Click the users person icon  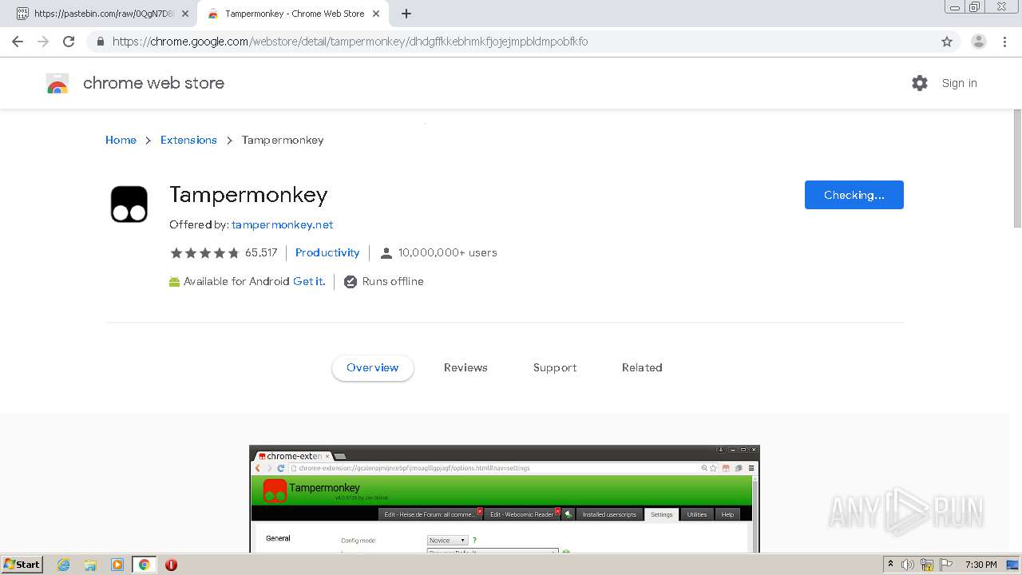pos(386,253)
